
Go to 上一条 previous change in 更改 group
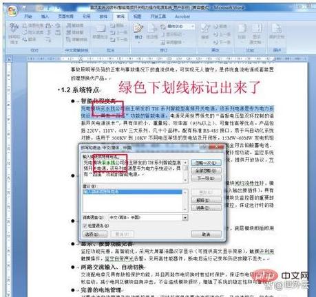point(222,34)
